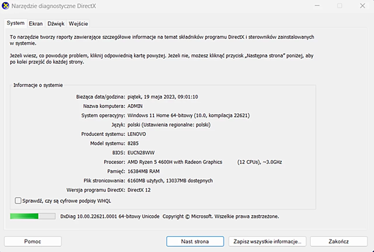Click the AMD Ryzen 5 4600H processor text

175,162
